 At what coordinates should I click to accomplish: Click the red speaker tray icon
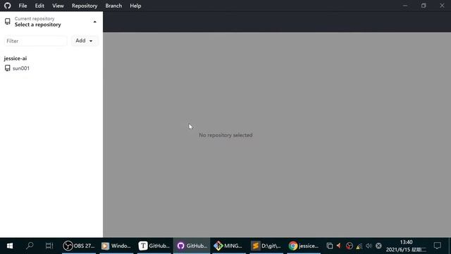point(339,246)
